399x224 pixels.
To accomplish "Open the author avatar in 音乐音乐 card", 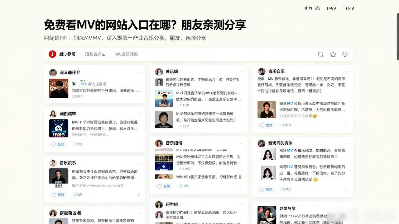I will [262, 72].
